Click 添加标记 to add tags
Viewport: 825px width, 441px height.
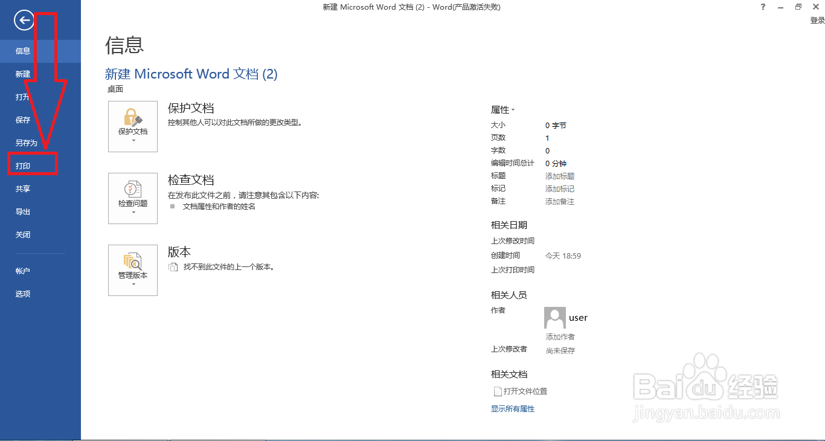coord(560,189)
